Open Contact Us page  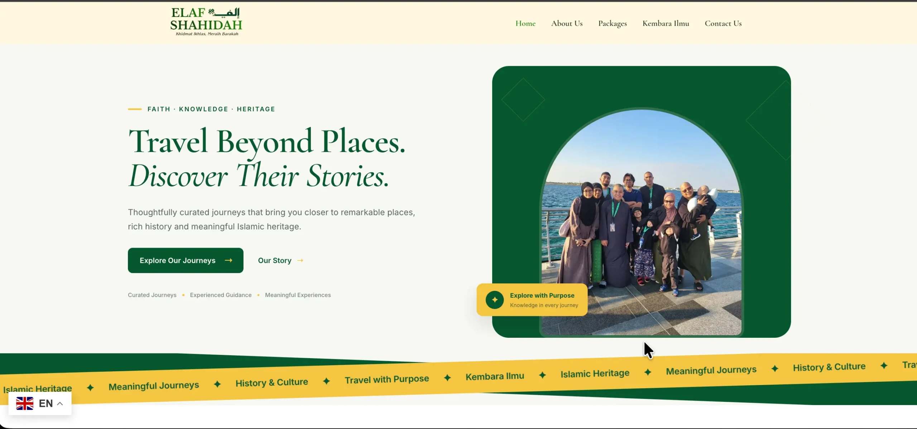(723, 23)
